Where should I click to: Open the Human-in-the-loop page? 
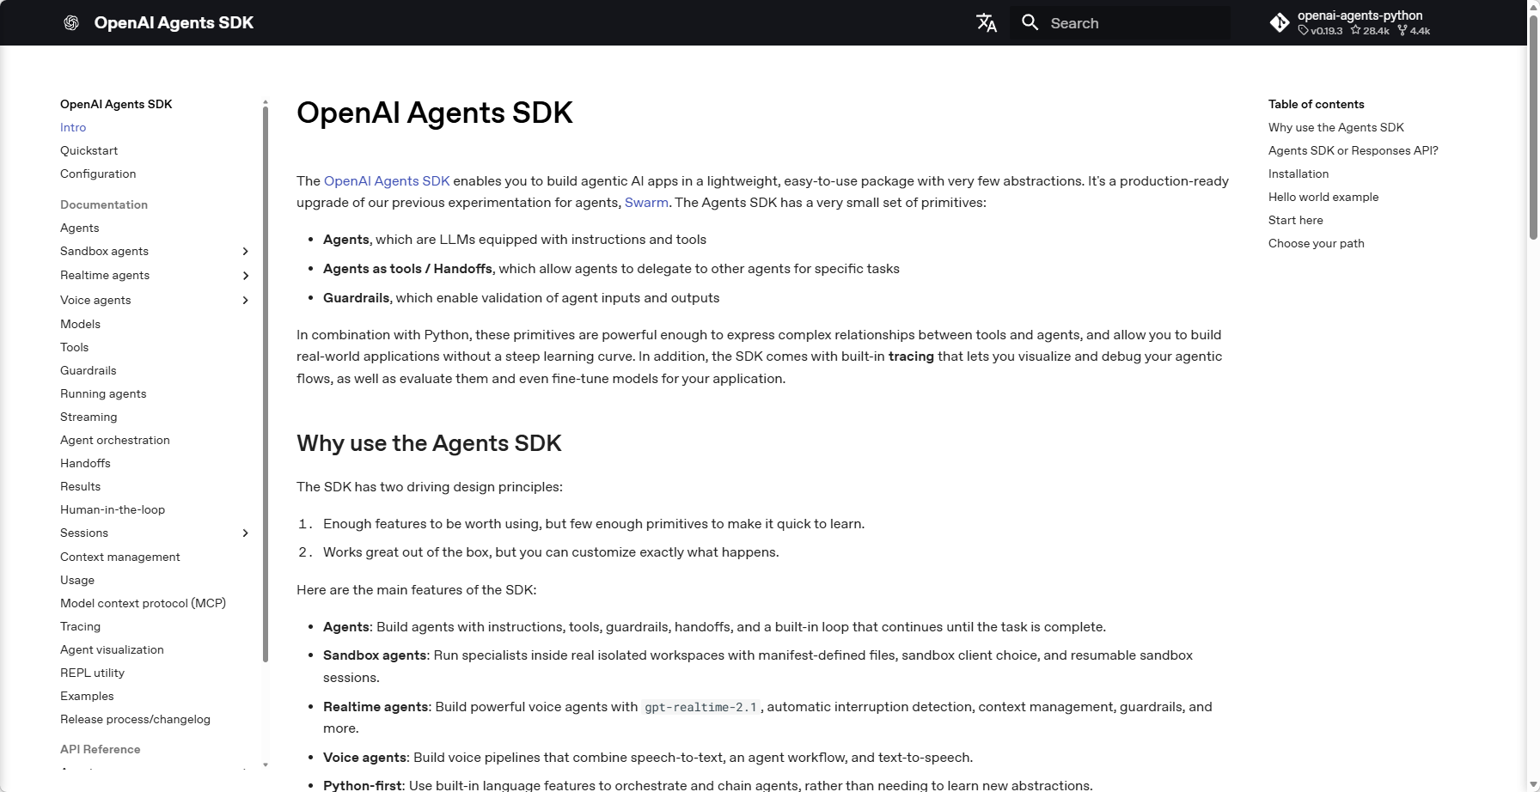point(113,509)
